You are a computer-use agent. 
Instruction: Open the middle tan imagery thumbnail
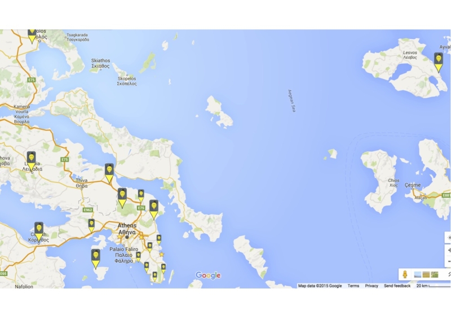click(x=426, y=274)
